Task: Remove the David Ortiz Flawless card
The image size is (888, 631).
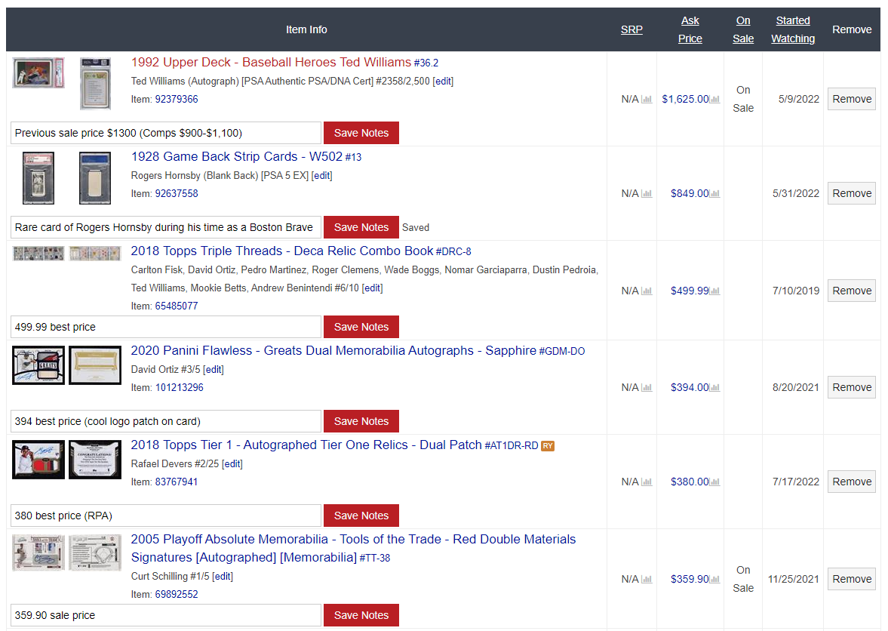Action: 852,387
